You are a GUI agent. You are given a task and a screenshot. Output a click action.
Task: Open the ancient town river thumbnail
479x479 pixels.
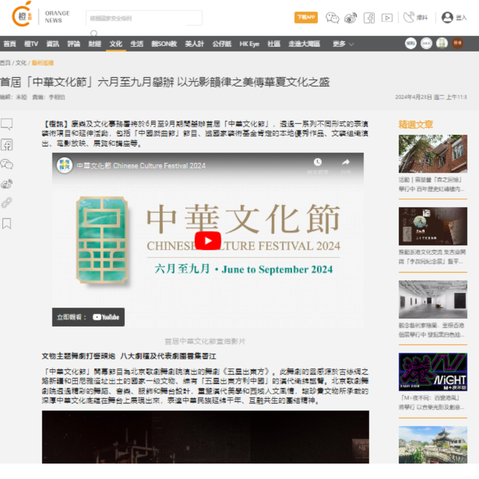tap(433, 445)
